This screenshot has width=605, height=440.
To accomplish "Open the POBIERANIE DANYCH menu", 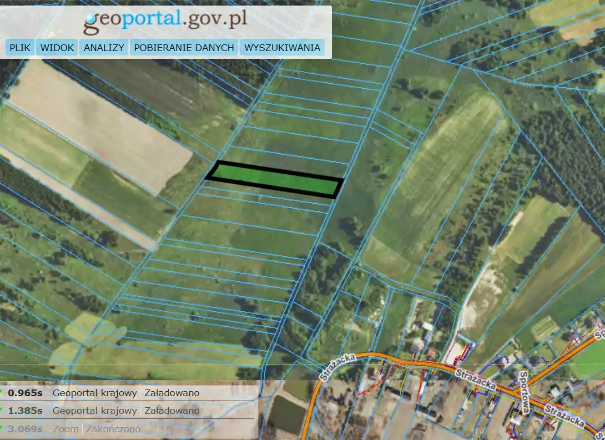I will pyautogui.click(x=184, y=48).
